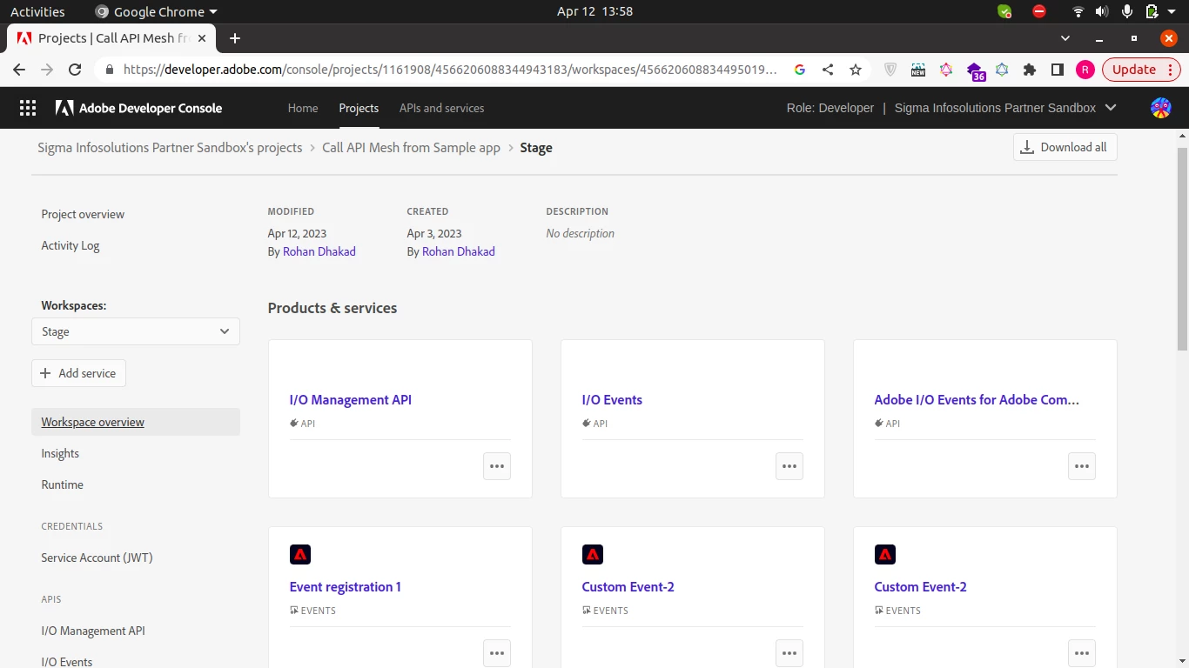The width and height of the screenshot is (1189, 668).
Task: Bookmark this page with the star icon
Action: pos(856,70)
